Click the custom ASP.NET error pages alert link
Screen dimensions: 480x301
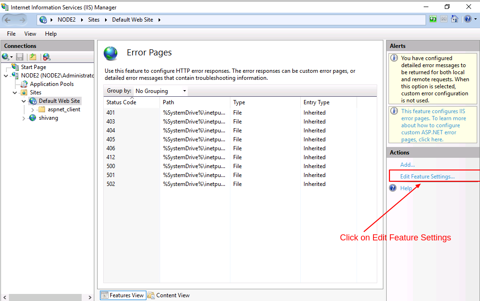coord(433,125)
